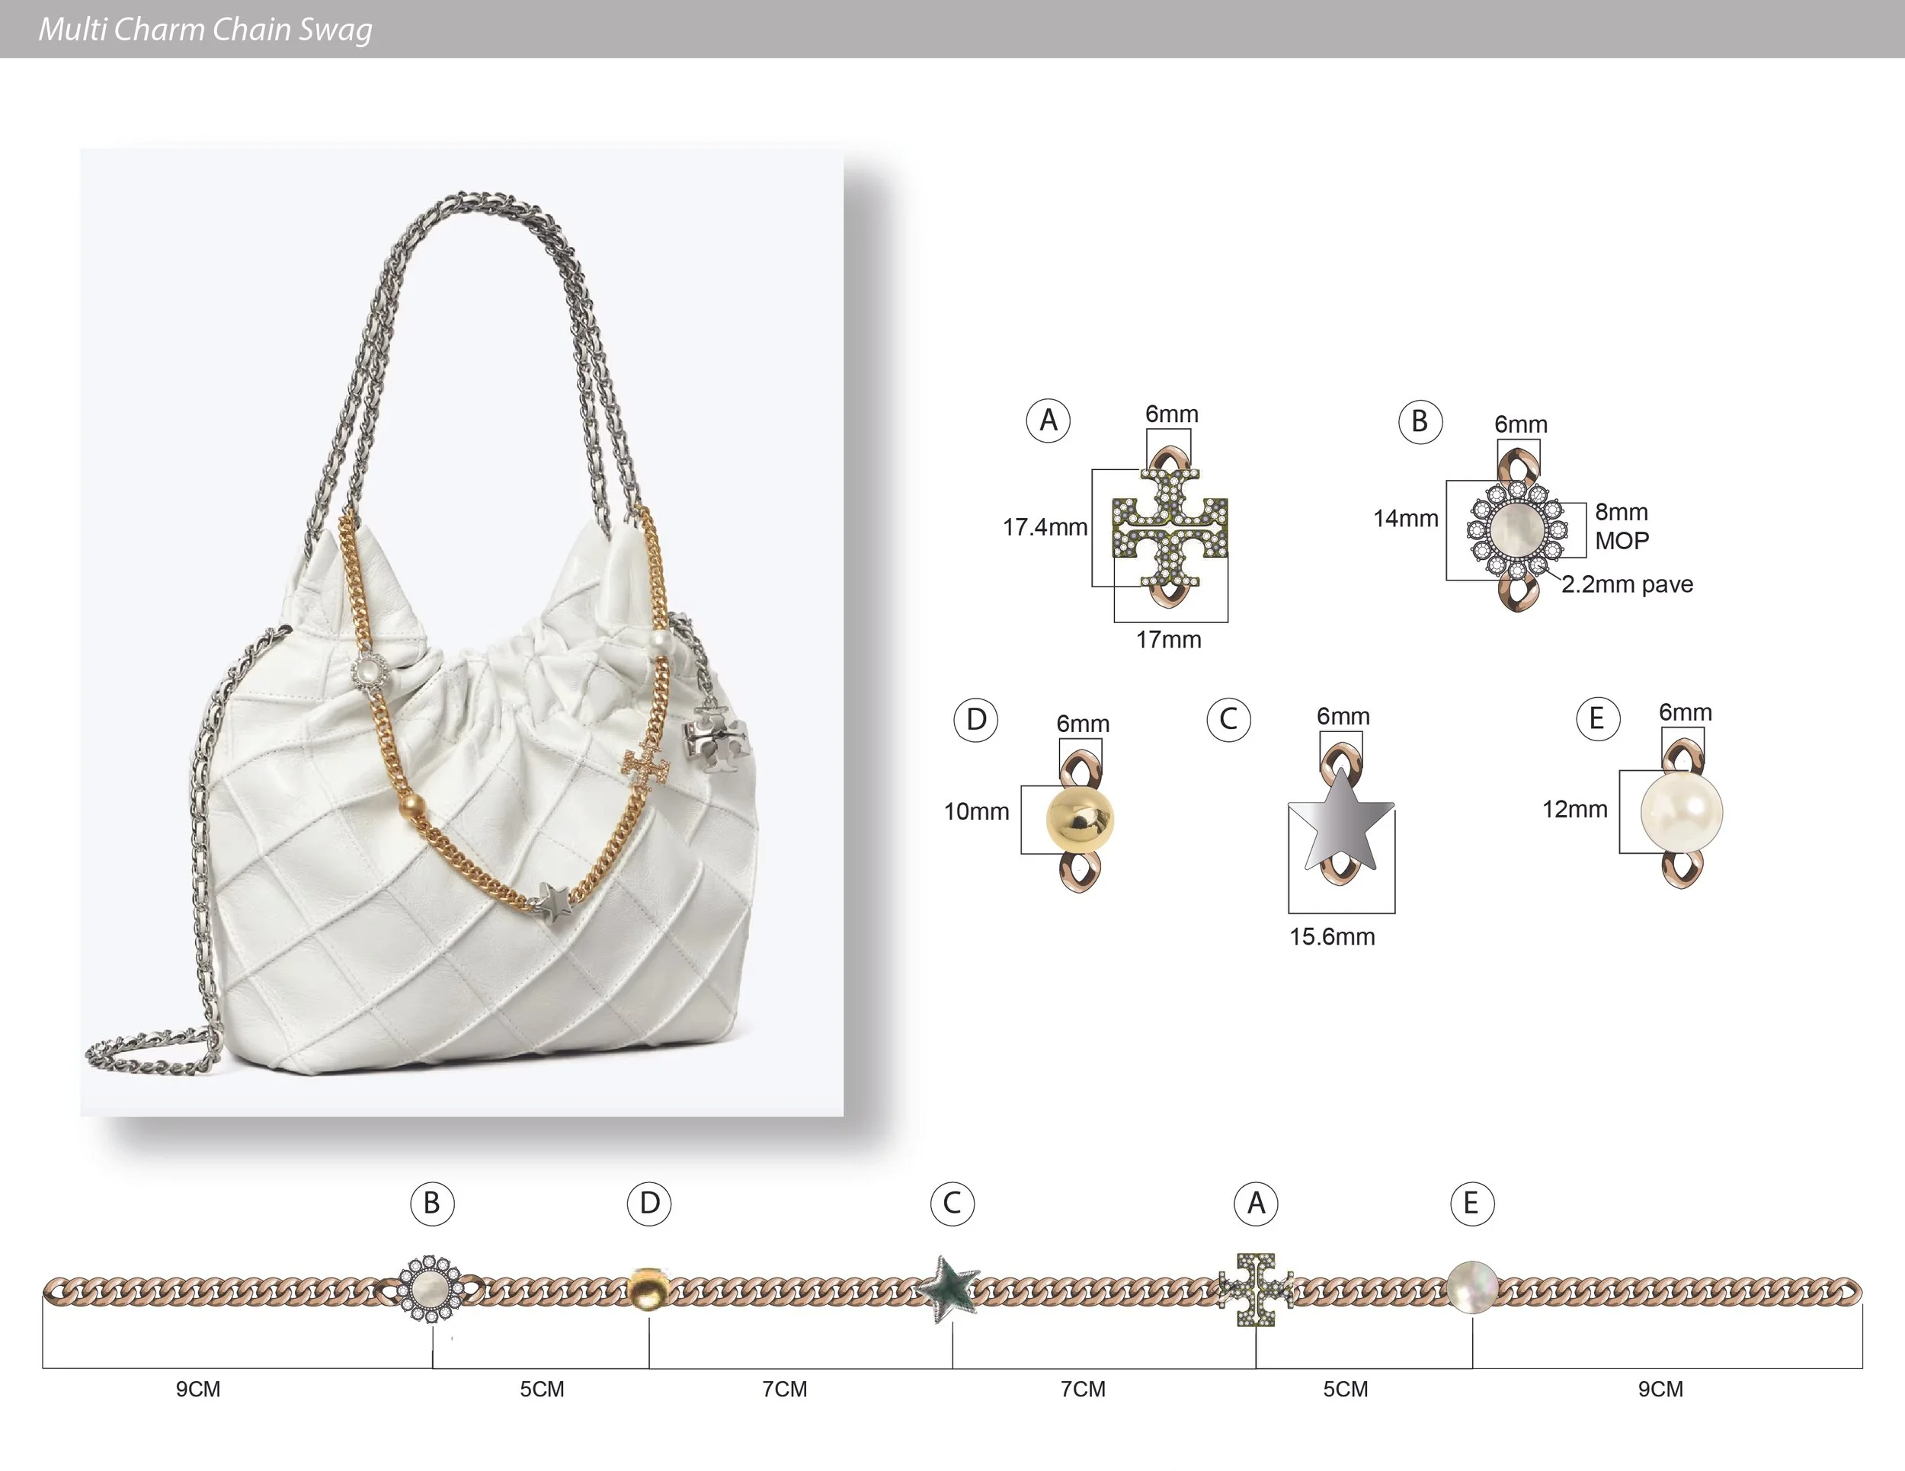
Task: Click the Multi Charm Chain Swag title
Action: (x=205, y=30)
